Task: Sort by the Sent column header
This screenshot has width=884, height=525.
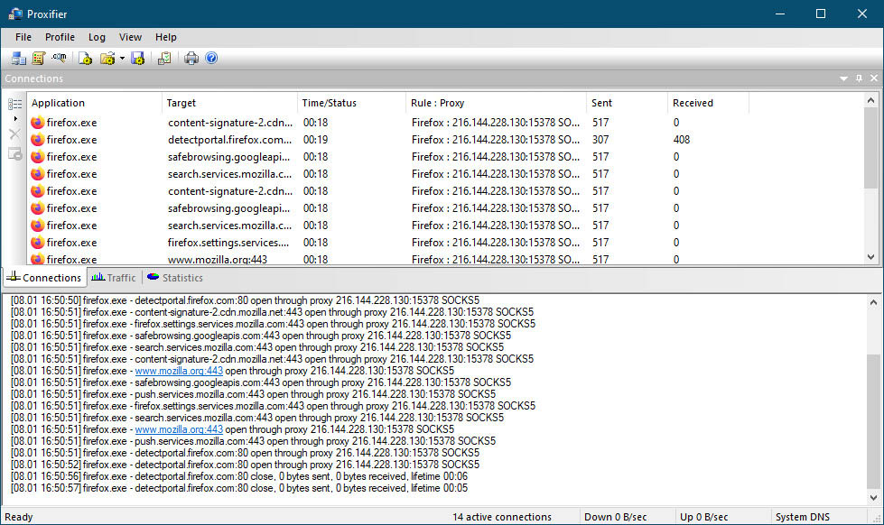Action: tap(627, 103)
